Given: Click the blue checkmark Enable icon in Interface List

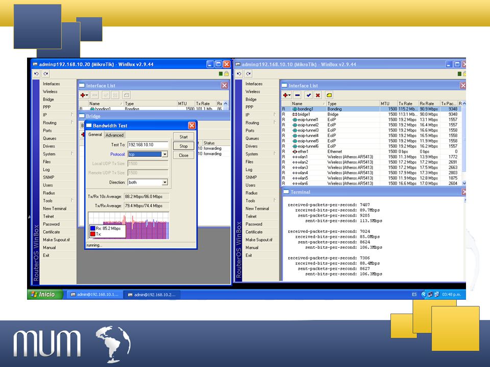Looking at the screenshot, I should click(x=308, y=95).
